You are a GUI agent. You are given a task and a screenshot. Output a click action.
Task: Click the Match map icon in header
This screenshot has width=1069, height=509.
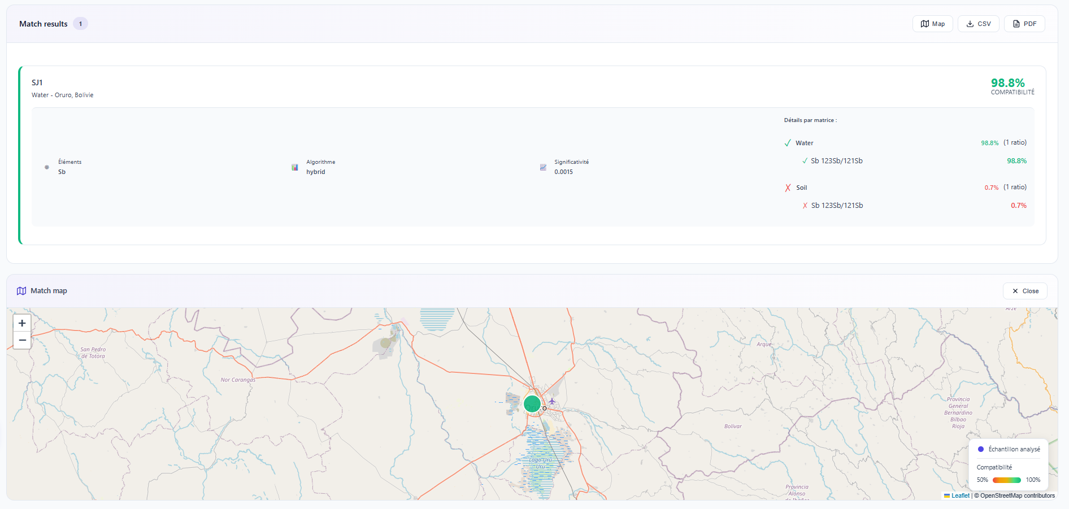pos(21,291)
